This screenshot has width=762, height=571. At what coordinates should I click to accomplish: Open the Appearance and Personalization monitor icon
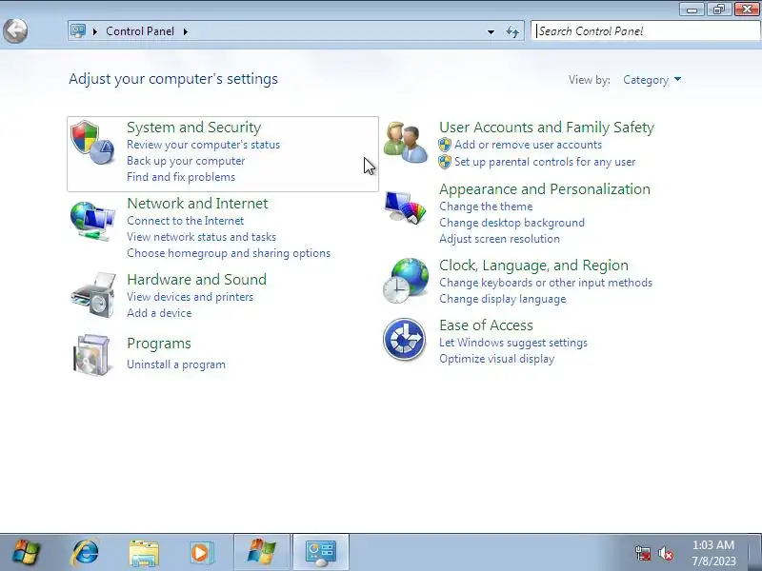(406, 207)
